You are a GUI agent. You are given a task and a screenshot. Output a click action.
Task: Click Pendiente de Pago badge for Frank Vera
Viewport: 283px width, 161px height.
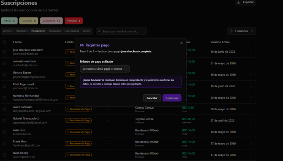point(78,143)
